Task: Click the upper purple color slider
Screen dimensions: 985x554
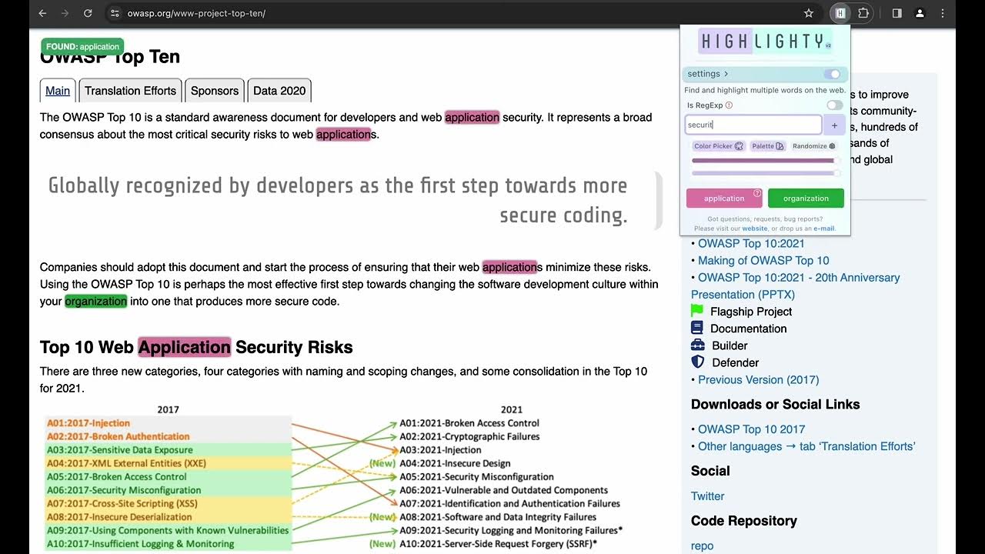Action: coord(763,161)
